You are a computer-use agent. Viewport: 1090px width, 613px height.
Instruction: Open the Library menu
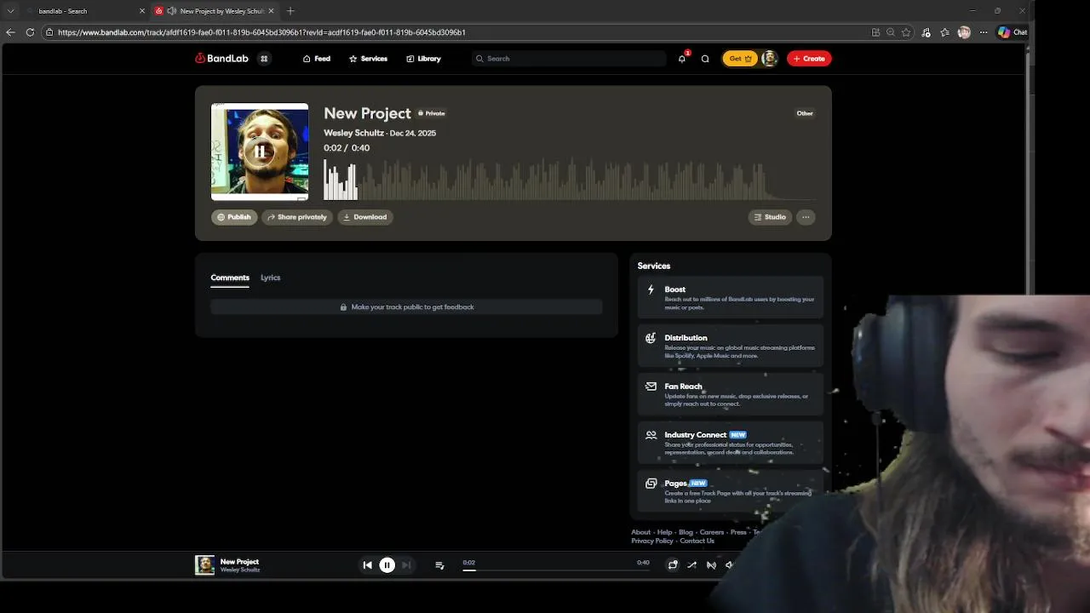point(423,59)
